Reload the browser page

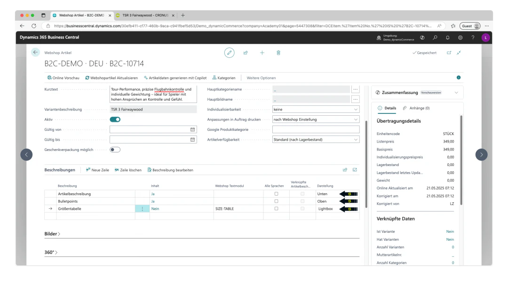[x=34, y=26]
